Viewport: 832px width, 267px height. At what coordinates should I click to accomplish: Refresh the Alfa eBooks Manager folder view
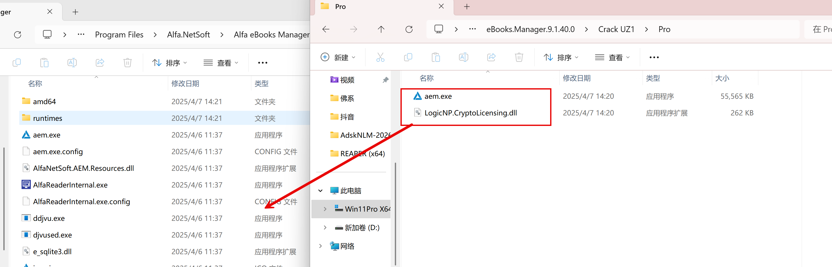[x=18, y=35]
